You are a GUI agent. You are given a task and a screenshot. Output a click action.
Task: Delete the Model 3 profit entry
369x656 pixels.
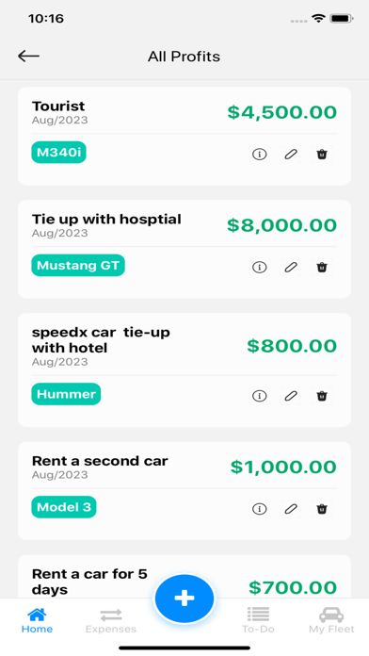[322, 509]
